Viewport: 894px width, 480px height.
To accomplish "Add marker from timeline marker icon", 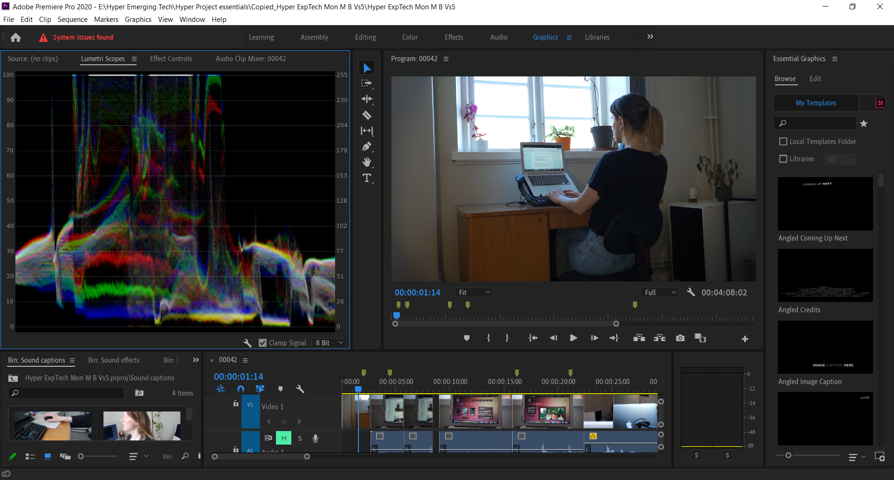I will (280, 389).
